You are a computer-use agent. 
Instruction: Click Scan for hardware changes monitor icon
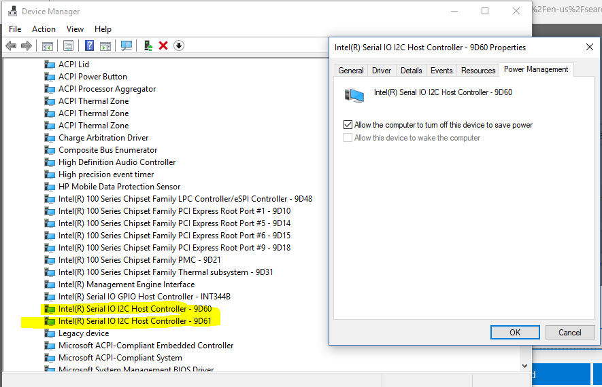(x=127, y=46)
